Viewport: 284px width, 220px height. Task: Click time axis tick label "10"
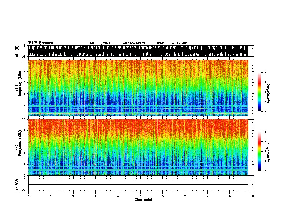pos(252,196)
